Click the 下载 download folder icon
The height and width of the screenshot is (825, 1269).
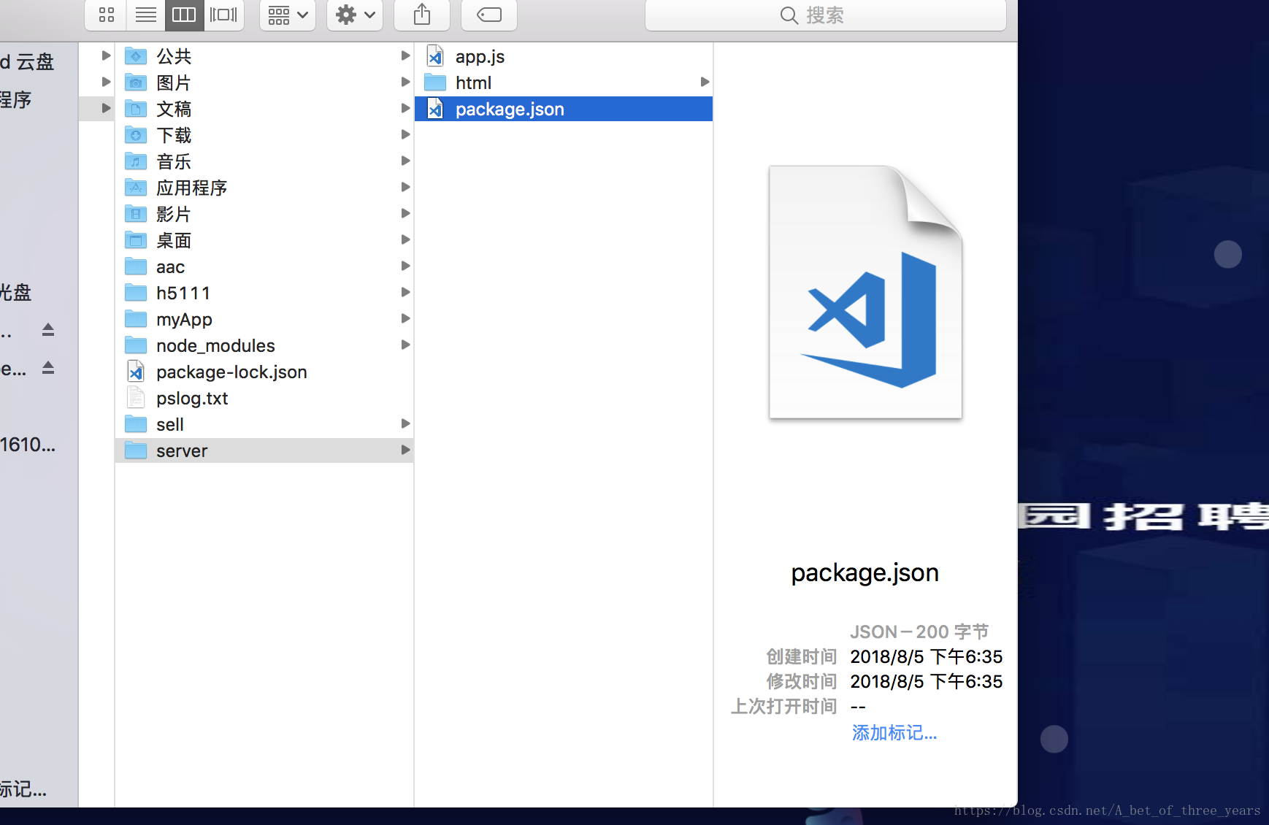click(136, 134)
